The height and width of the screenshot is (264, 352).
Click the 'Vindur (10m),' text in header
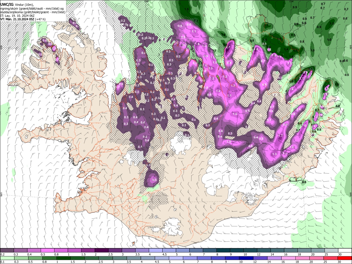pos(25,5)
